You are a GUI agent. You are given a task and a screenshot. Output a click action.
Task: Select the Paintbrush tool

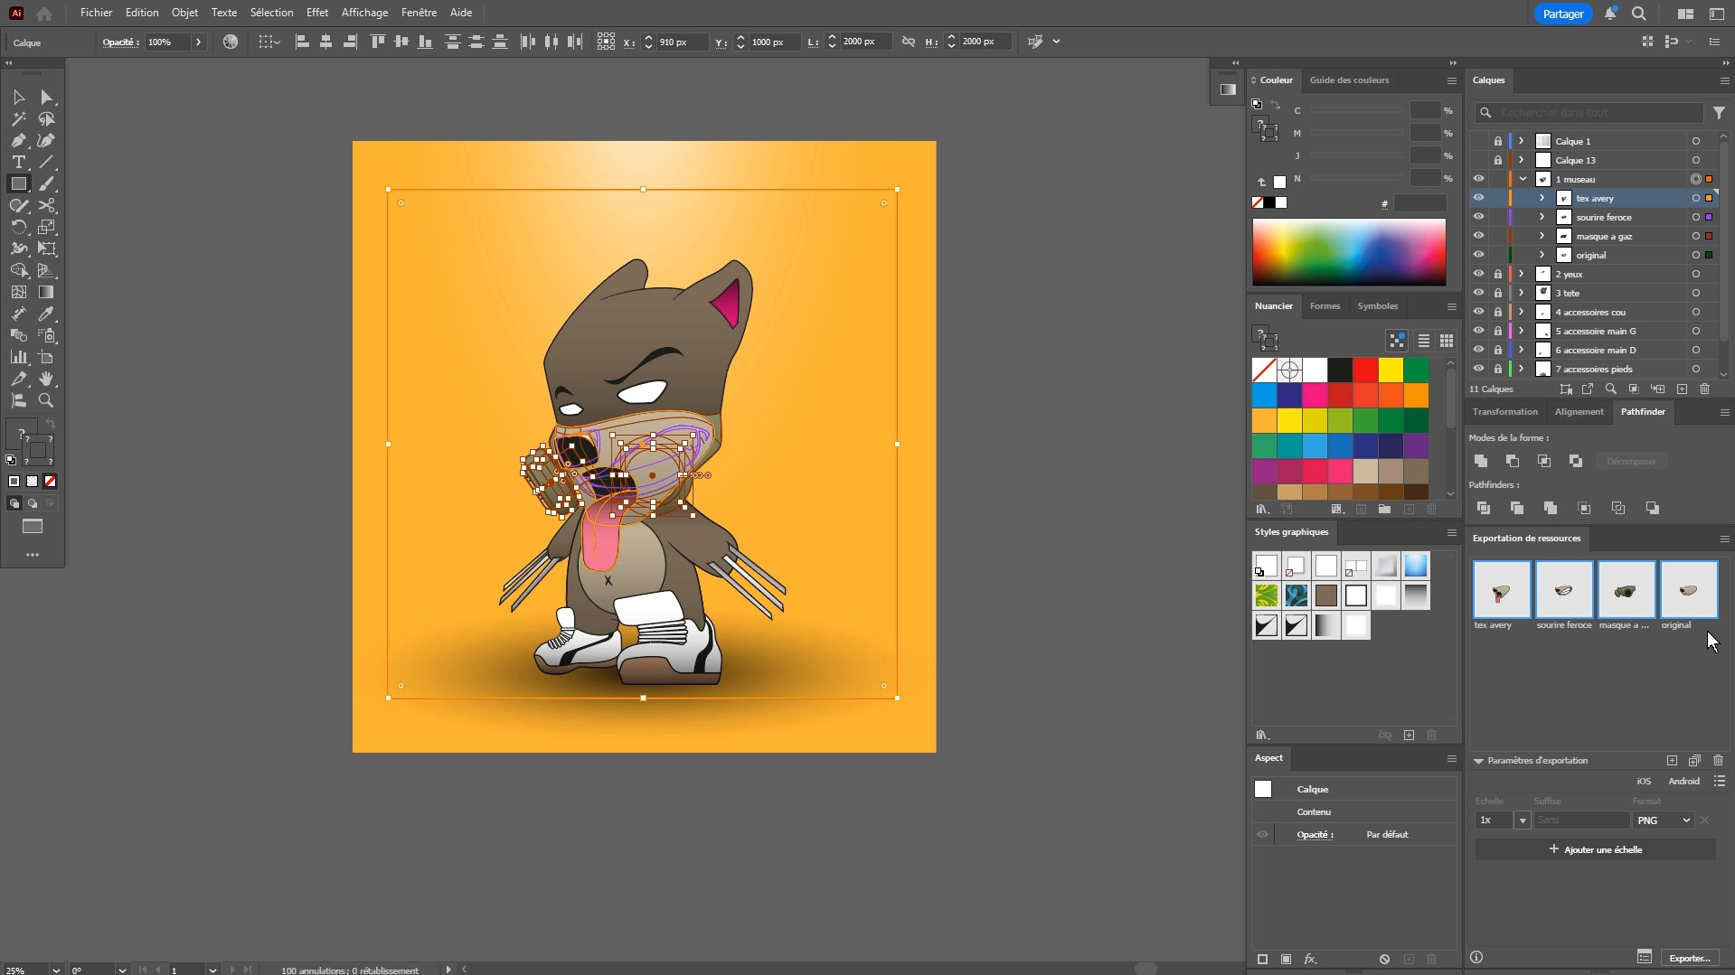point(47,183)
